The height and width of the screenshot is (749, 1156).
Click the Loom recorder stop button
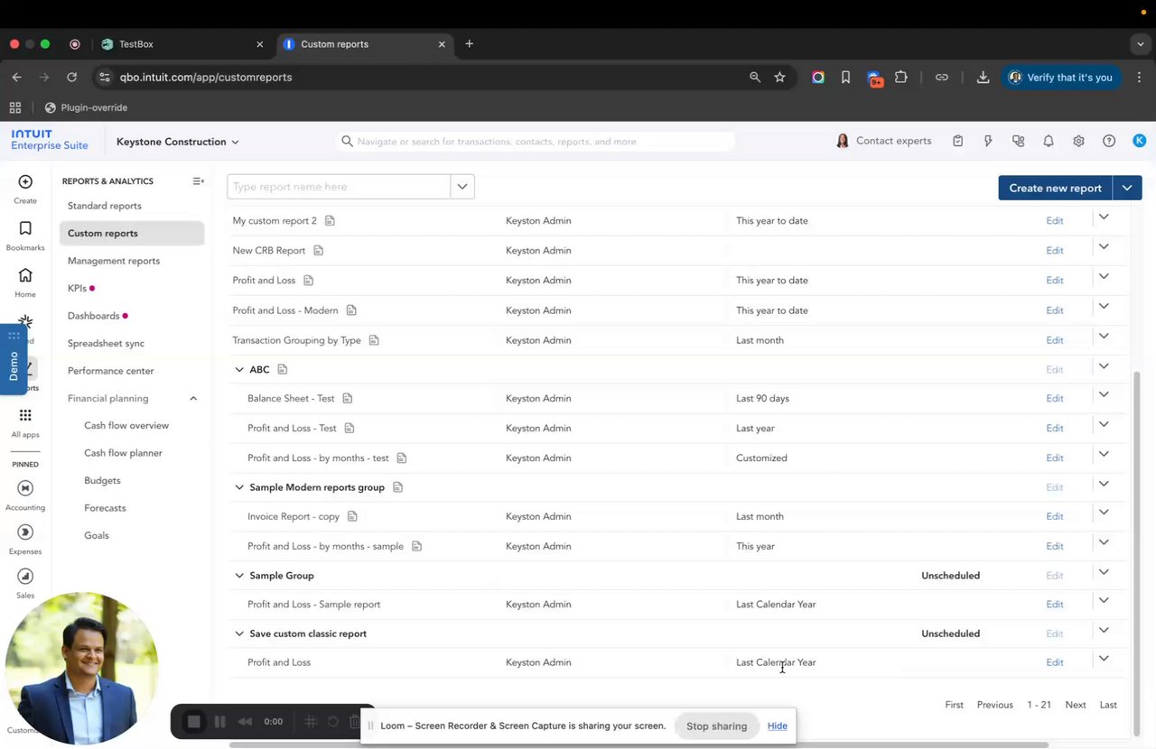193,722
